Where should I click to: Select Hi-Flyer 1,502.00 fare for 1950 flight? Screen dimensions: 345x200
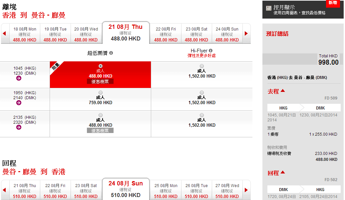(x=202, y=93)
